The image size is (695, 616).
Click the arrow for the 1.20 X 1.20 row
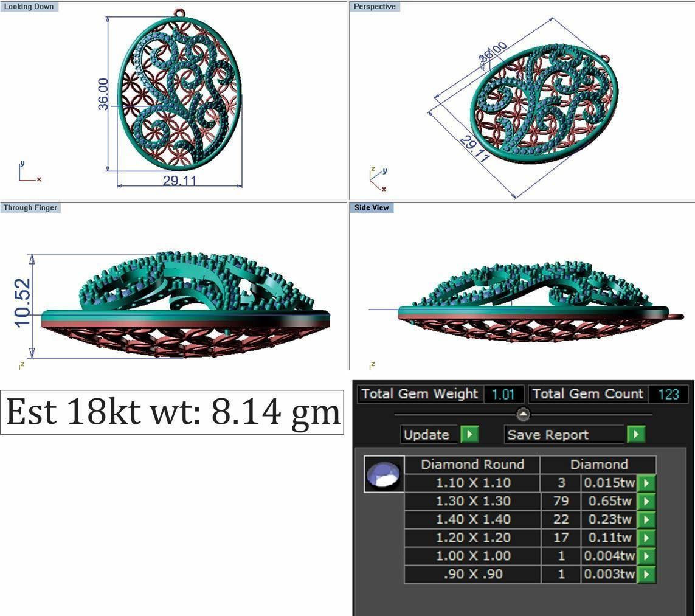646,537
